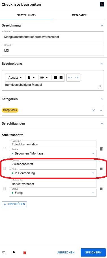Clear the selected categories
Image resolution: width=107 pixels, height=258 pixels.
94,110
